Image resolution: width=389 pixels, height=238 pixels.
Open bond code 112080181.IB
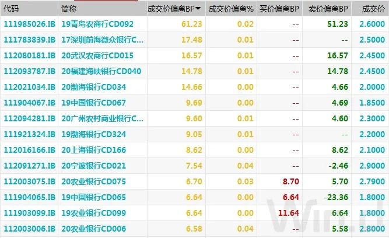pos(29,55)
